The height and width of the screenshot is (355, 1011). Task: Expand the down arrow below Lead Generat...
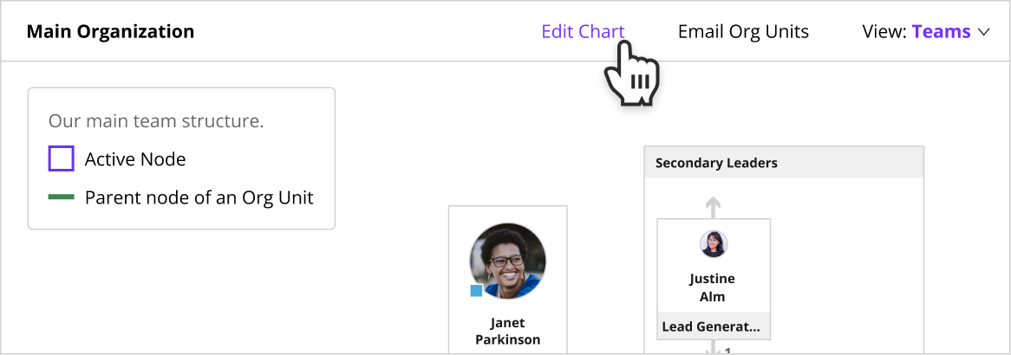pos(713,349)
